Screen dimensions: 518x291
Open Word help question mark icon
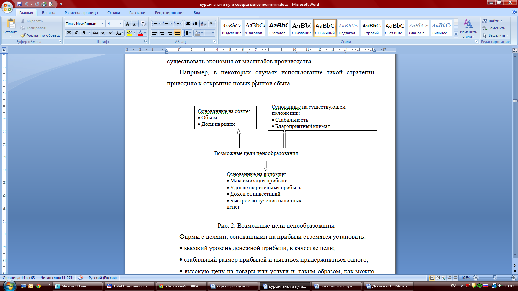pos(514,12)
